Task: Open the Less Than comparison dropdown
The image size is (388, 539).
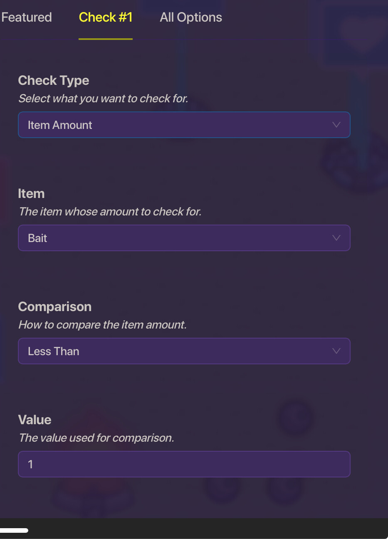Action: (x=184, y=351)
